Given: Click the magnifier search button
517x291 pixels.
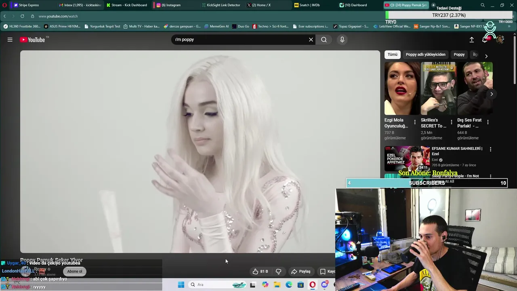Looking at the screenshot, I should point(324,40).
